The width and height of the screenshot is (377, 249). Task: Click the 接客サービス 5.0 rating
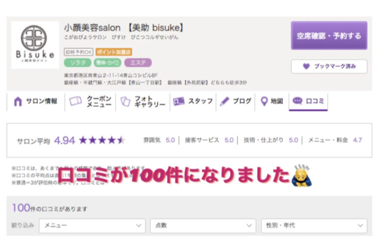click(x=209, y=140)
